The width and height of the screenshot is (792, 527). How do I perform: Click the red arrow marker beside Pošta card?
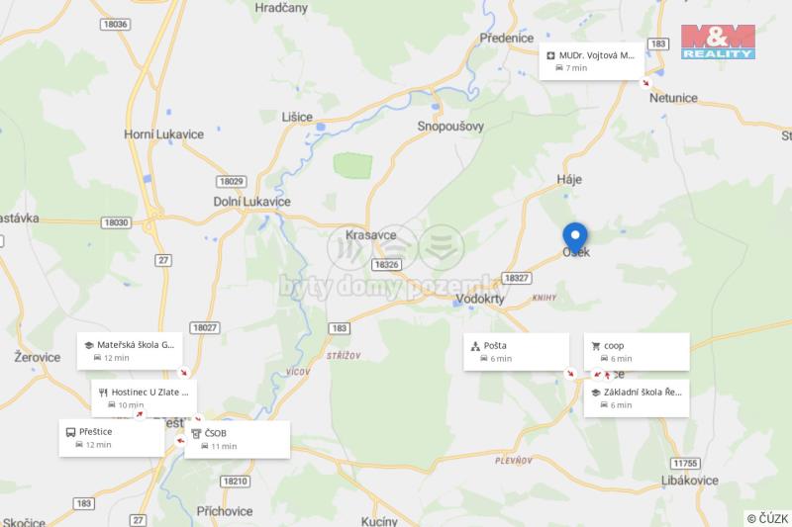(571, 374)
